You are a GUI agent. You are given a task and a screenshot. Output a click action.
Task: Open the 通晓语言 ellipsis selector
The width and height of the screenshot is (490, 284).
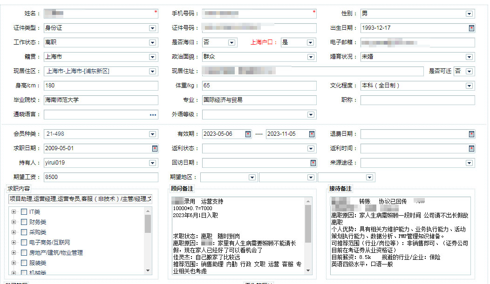[x=153, y=115]
